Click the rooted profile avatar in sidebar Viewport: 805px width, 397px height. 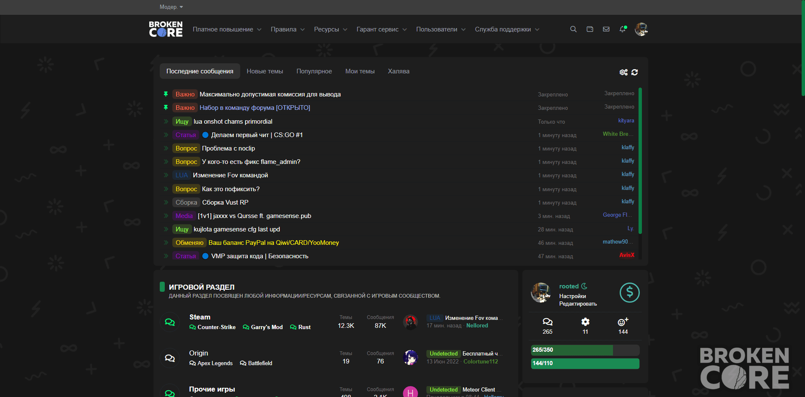pyautogui.click(x=541, y=293)
